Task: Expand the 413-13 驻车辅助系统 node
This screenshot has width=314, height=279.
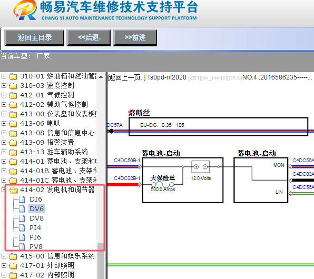Action: [4, 152]
